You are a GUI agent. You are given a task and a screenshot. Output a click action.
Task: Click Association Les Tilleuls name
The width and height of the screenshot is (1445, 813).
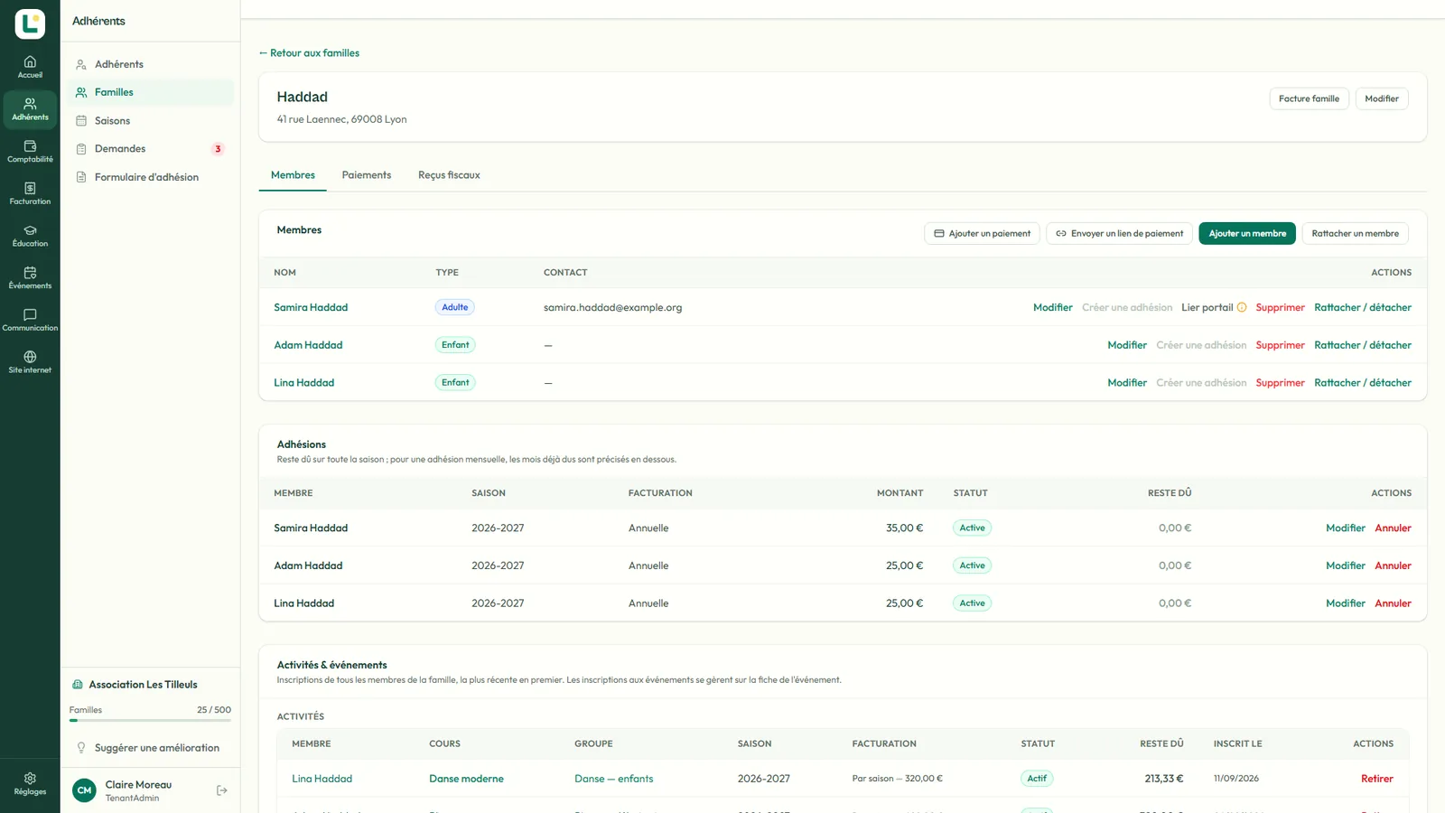pos(143,685)
